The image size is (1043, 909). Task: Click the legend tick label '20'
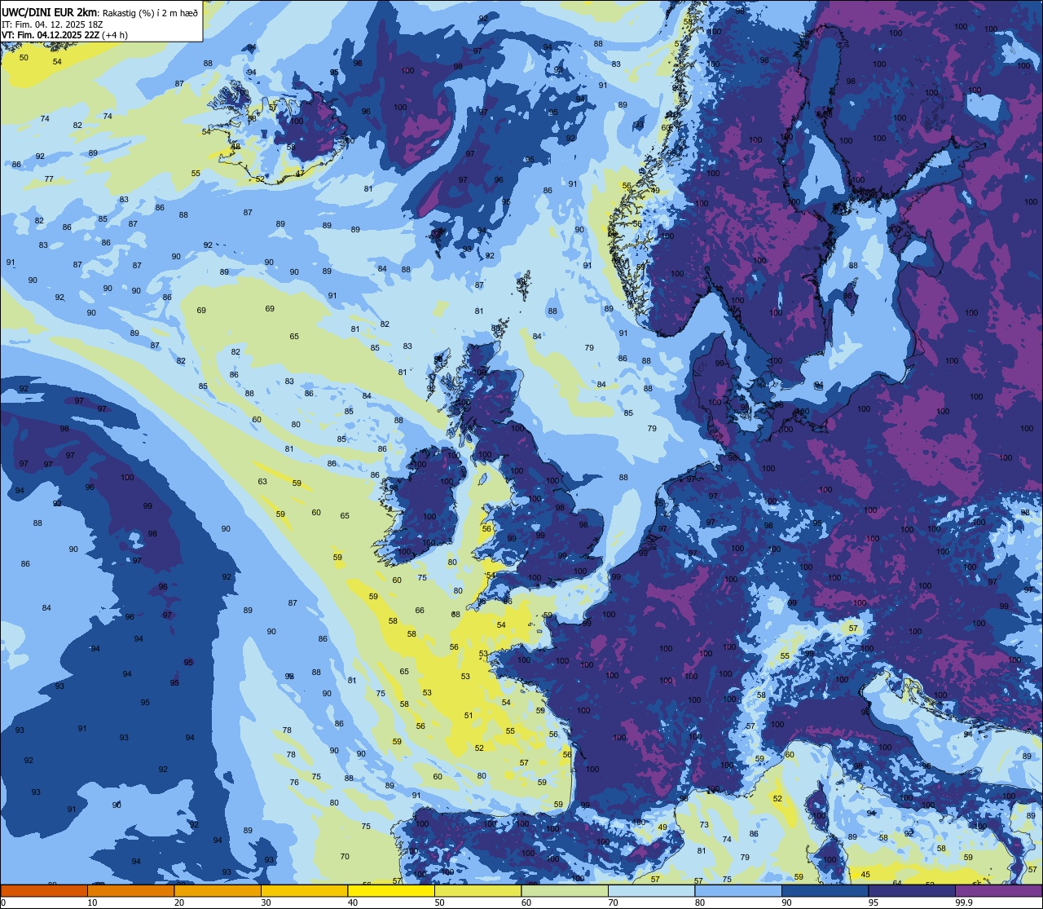[x=179, y=902]
